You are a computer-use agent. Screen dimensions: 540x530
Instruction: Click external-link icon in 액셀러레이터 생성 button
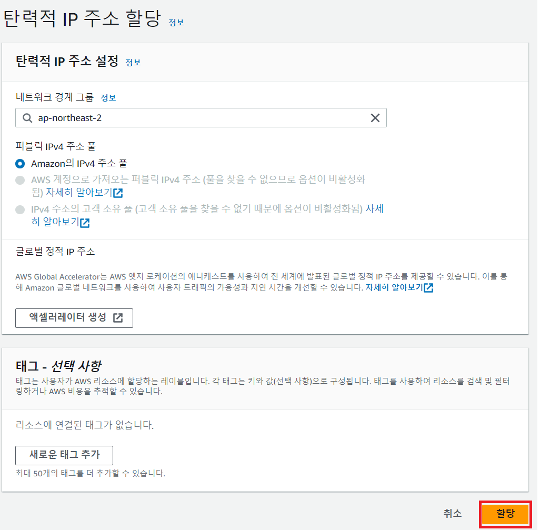(x=118, y=317)
